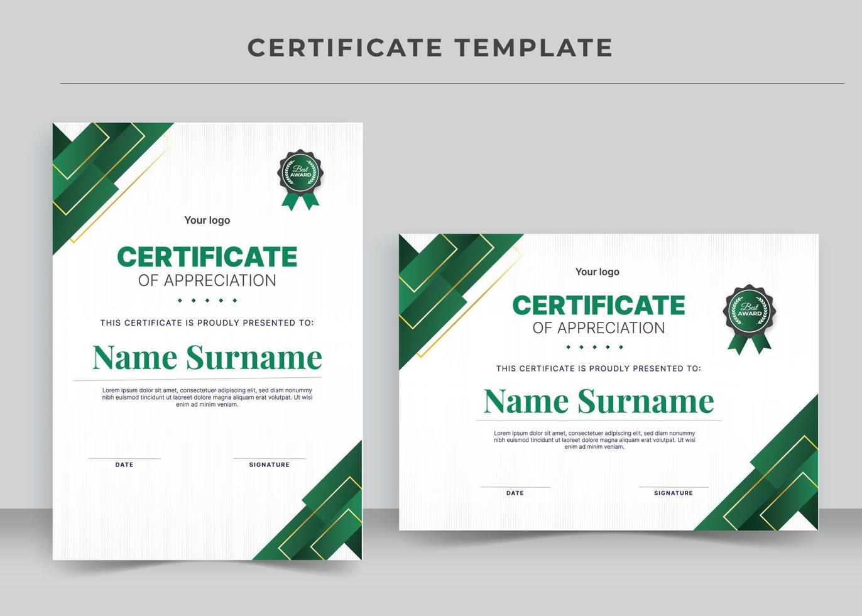Click the Best Award badge on landscape certificate
862x616 pixels.
pos(750,319)
